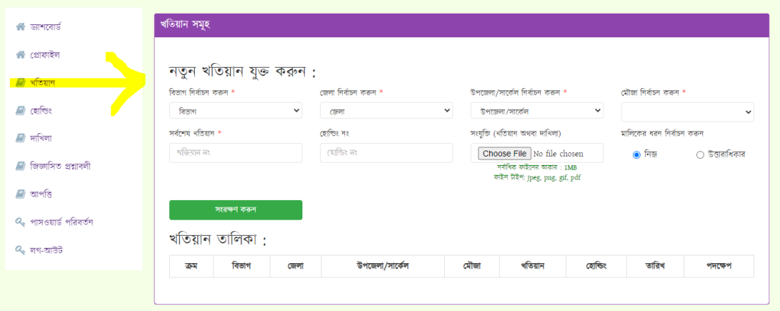The image size is (780, 311).
Task: Click the বিভাগ table column header
Action: [241, 266]
